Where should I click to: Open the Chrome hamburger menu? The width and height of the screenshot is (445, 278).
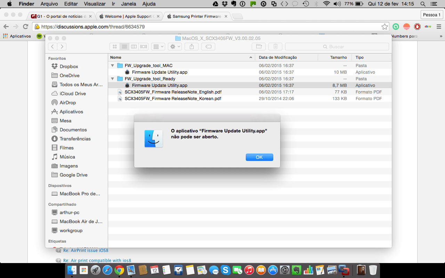439,26
